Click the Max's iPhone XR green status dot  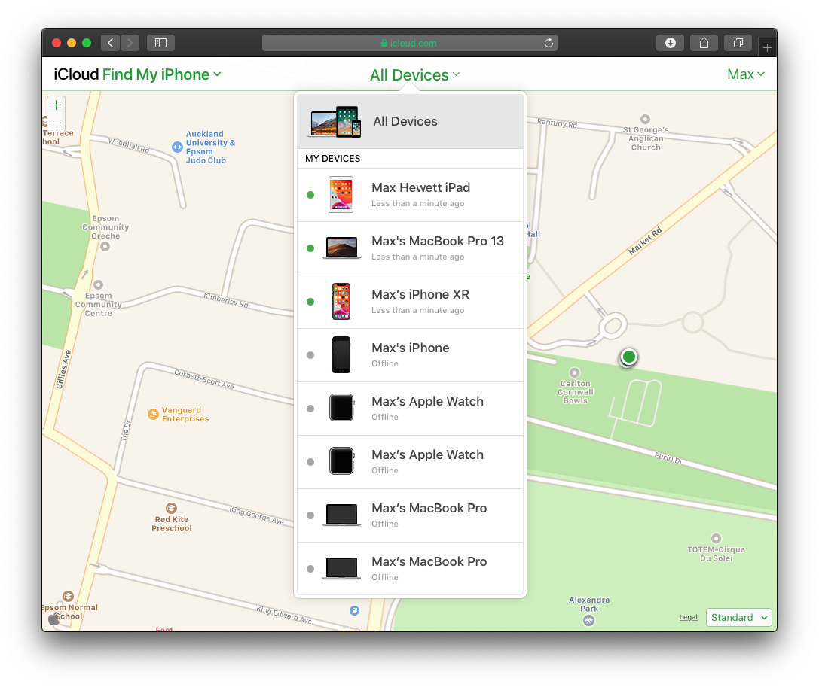pos(310,302)
